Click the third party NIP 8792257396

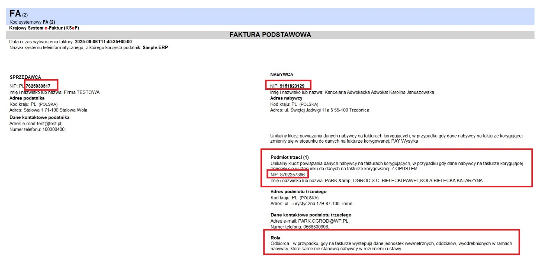pyautogui.click(x=292, y=175)
